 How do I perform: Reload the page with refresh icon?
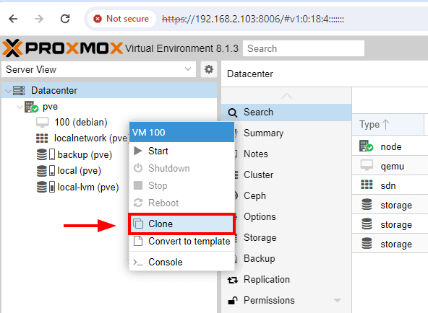click(65, 19)
